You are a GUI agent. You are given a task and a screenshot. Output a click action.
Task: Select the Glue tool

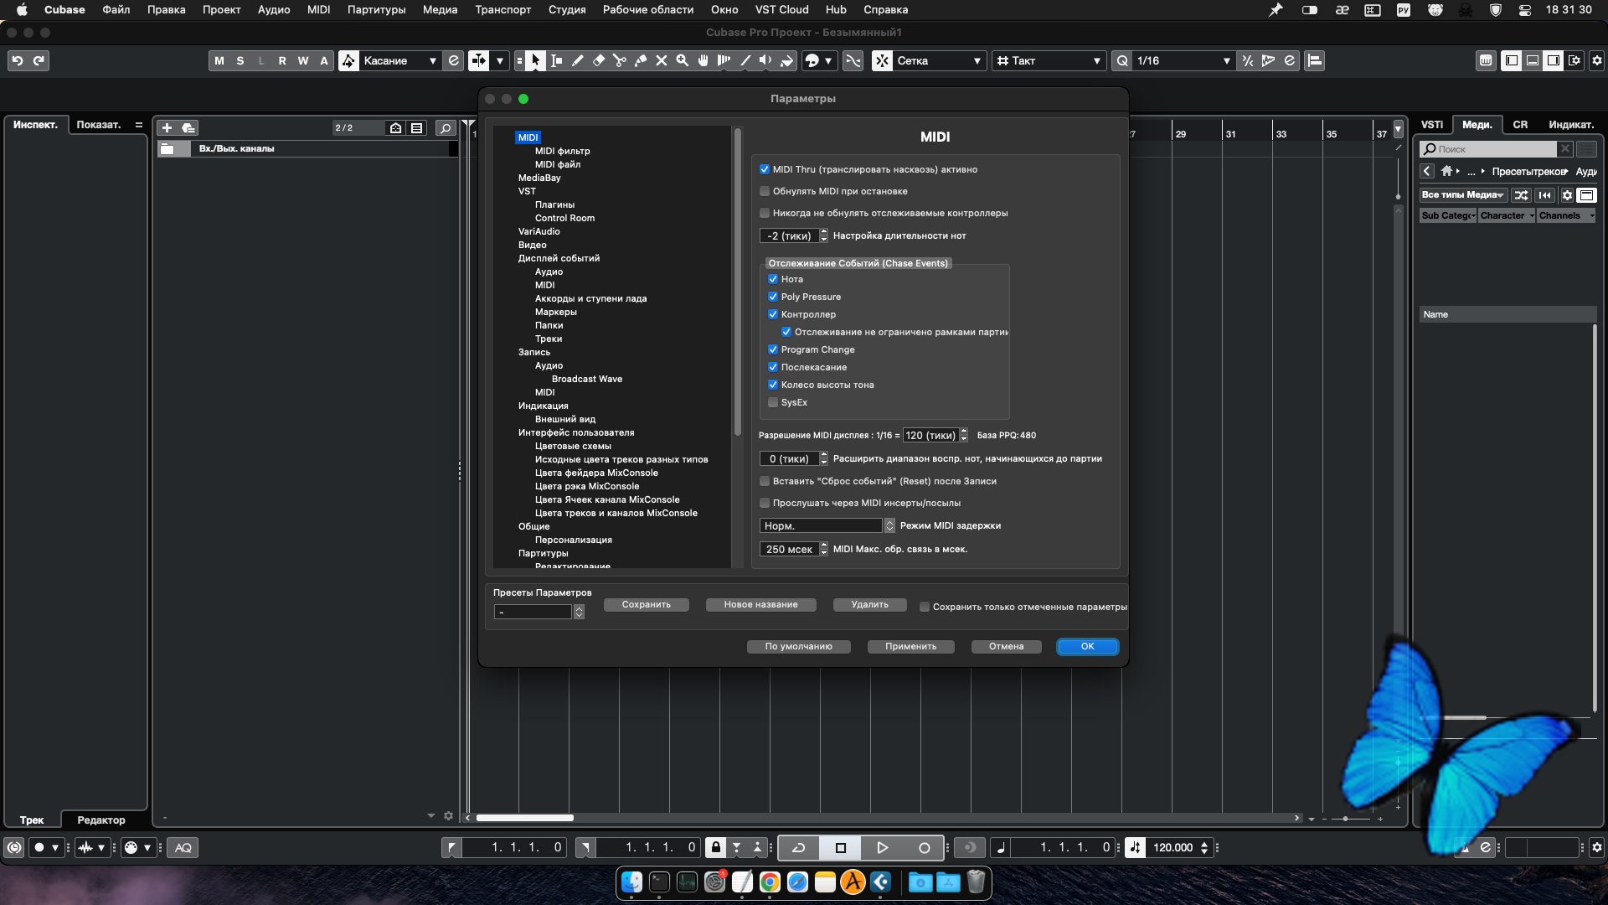(x=640, y=60)
